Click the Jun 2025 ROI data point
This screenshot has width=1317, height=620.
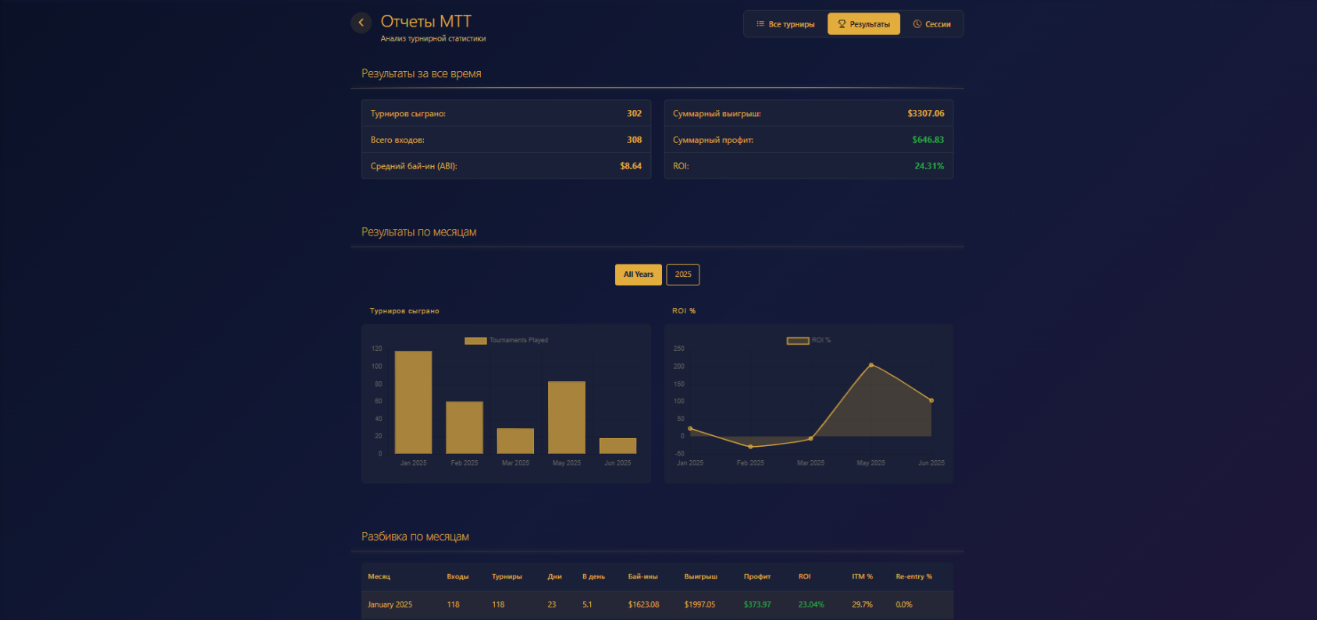pyautogui.click(x=931, y=401)
